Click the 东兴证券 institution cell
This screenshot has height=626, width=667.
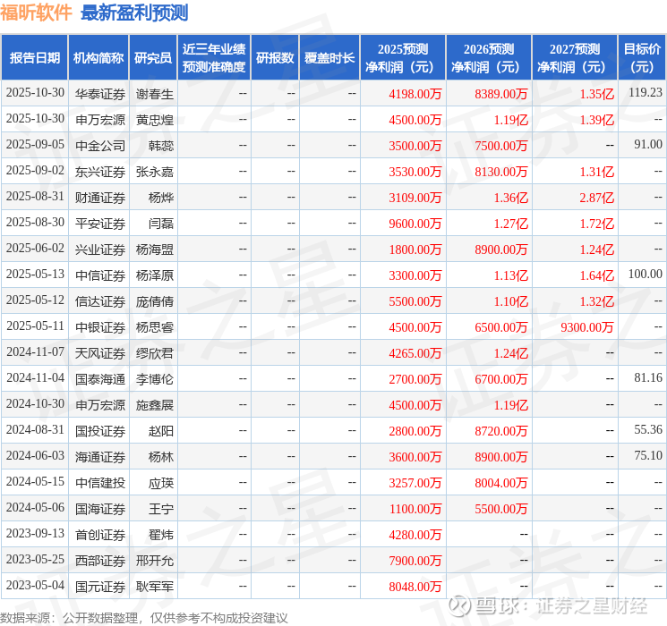100,172
